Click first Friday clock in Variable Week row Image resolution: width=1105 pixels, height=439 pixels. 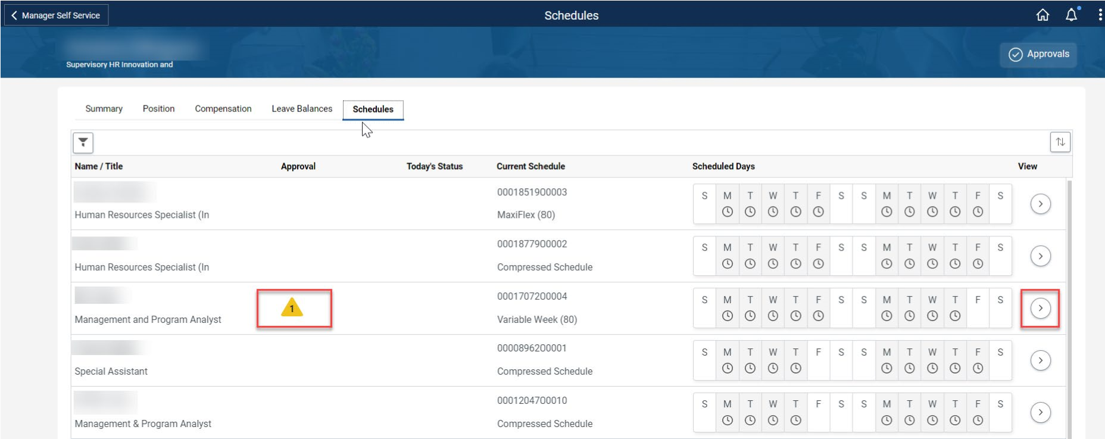[819, 316]
